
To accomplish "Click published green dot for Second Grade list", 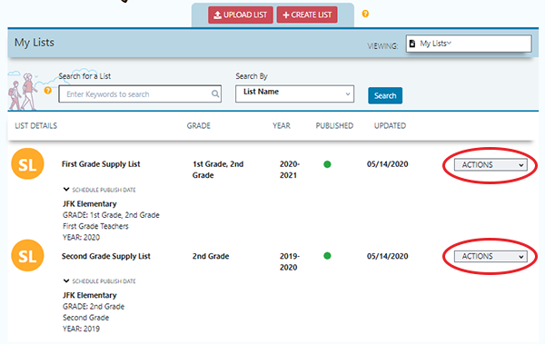I will pyautogui.click(x=327, y=256).
